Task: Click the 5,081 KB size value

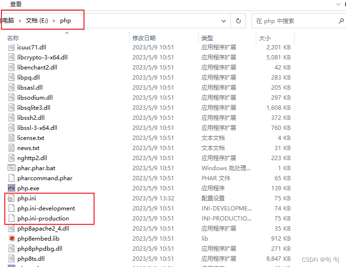Action: point(278,58)
